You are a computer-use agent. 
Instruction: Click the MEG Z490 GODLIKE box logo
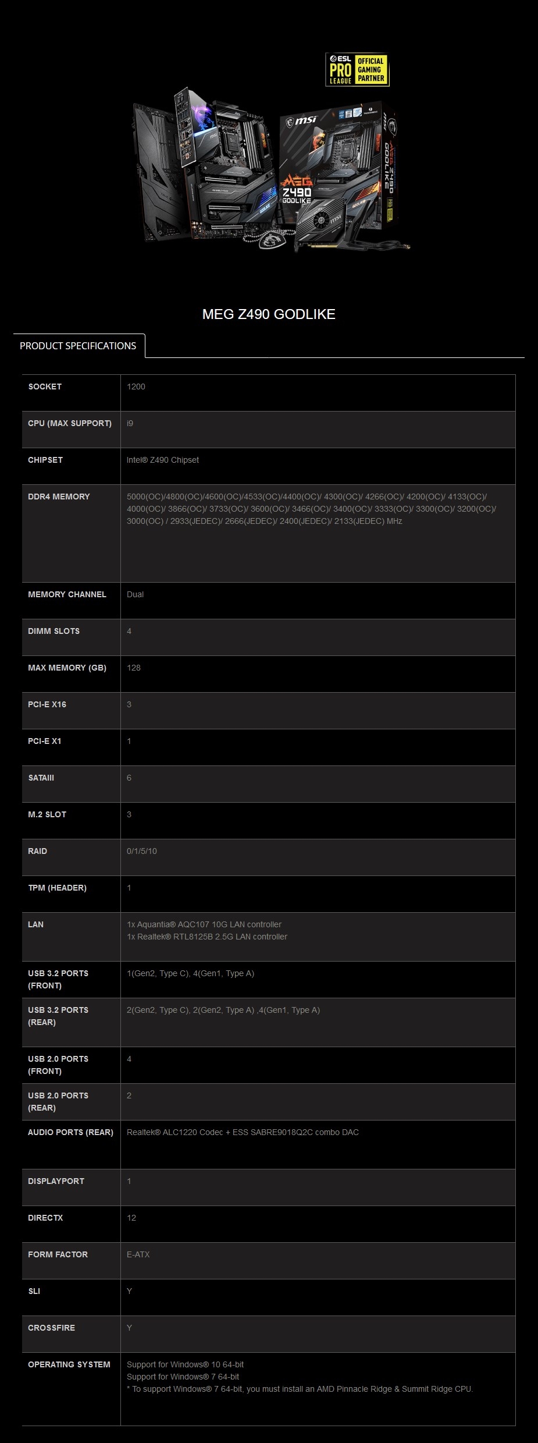point(297,189)
